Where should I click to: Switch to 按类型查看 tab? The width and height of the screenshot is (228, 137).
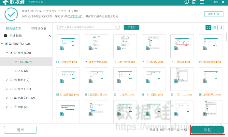click(x=13, y=28)
